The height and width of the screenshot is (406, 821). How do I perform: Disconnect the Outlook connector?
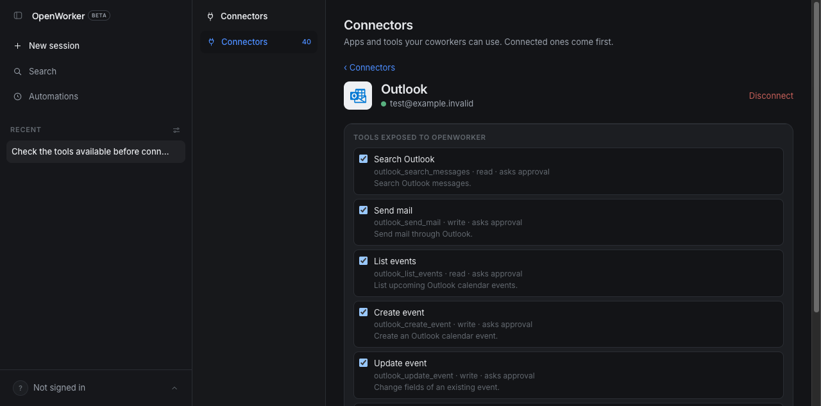pos(771,96)
